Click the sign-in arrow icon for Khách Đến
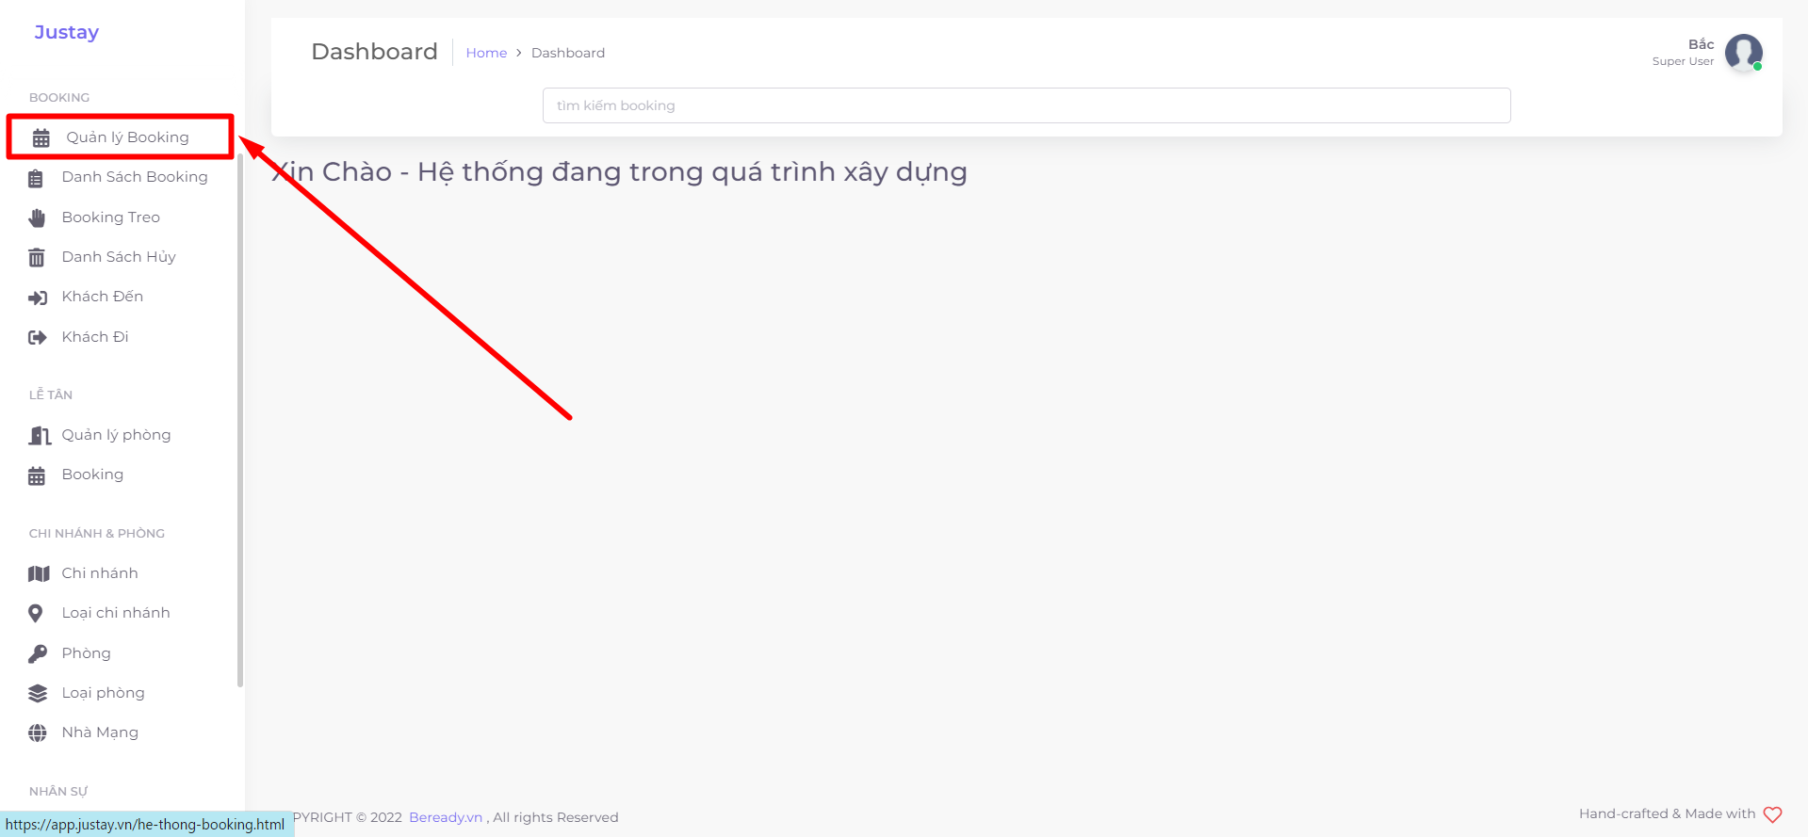Screen dimensions: 1808x837 37,298
